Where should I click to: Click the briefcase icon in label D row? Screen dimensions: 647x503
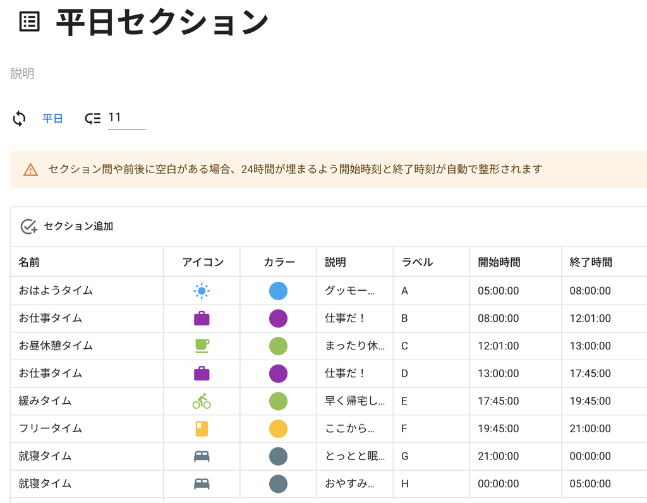pos(202,373)
